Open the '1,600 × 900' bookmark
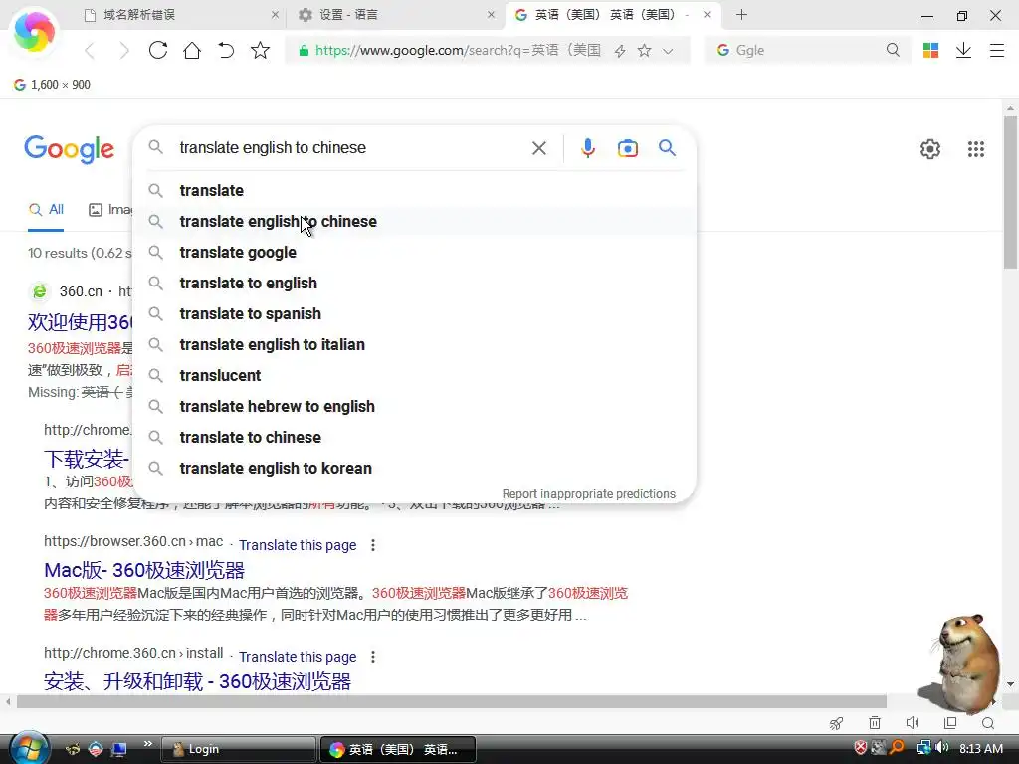This screenshot has height=764, width=1019. tap(52, 85)
